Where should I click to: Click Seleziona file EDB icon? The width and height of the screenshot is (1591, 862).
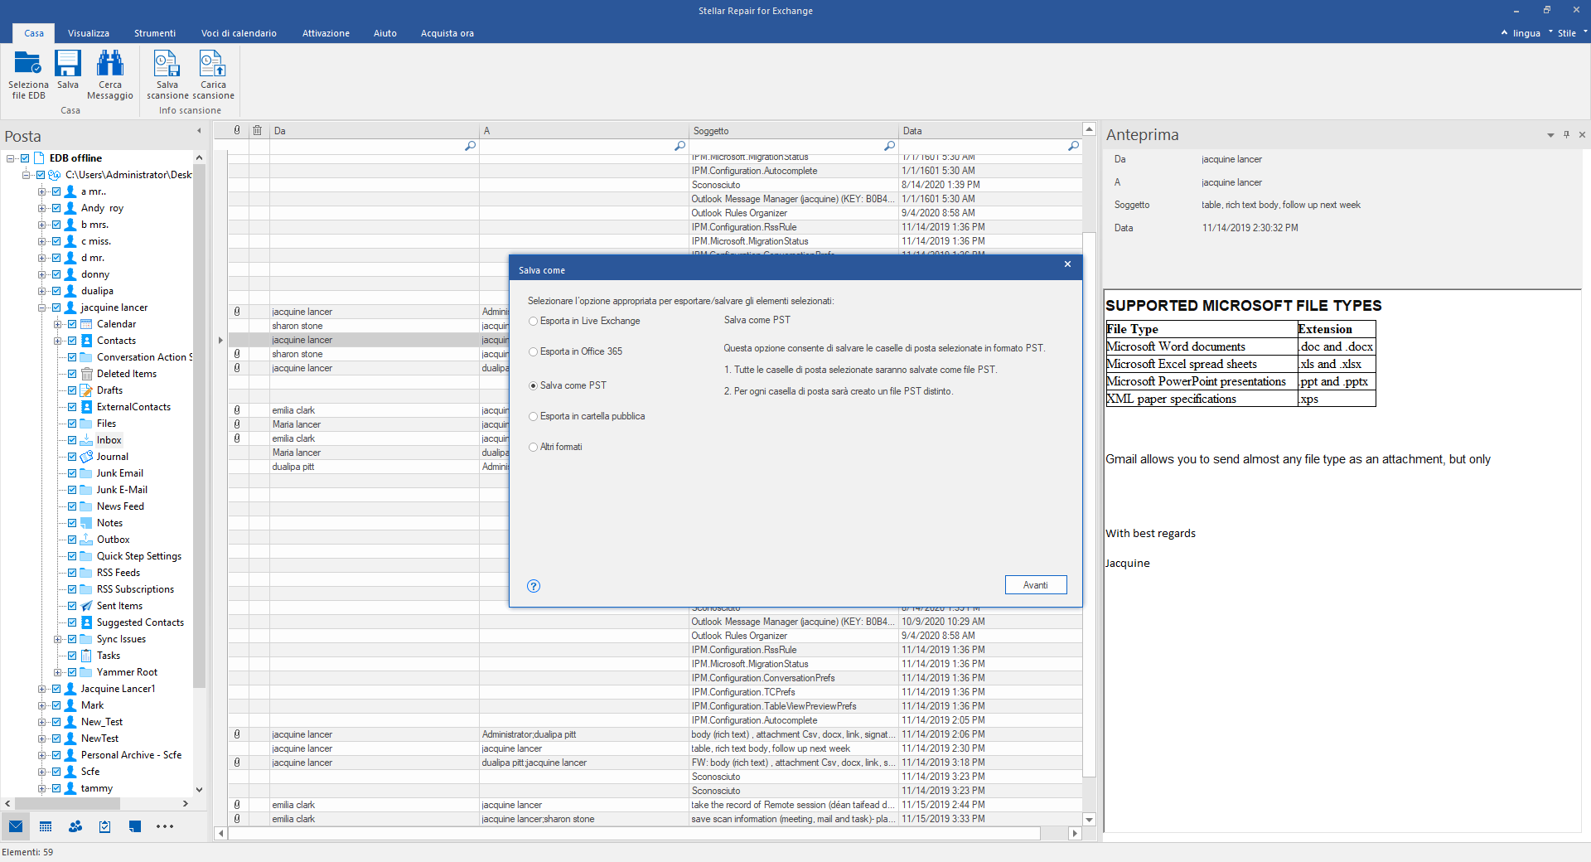pyautogui.click(x=28, y=64)
